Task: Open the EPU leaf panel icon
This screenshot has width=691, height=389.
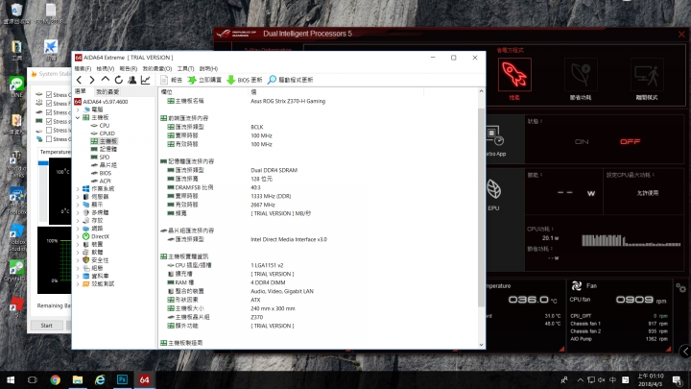Action: point(493,189)
